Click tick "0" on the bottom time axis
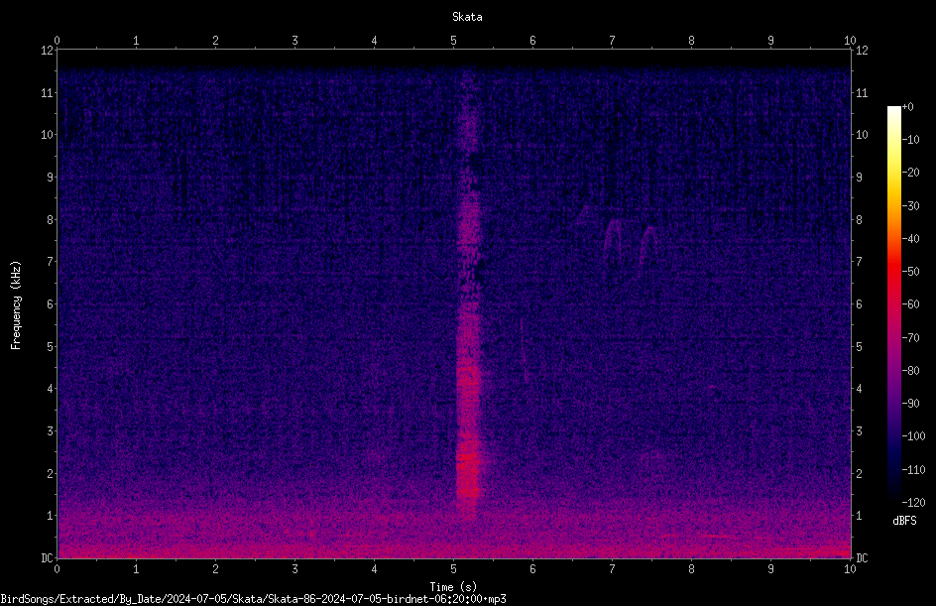The image size is (936, 606). (57, 569)
